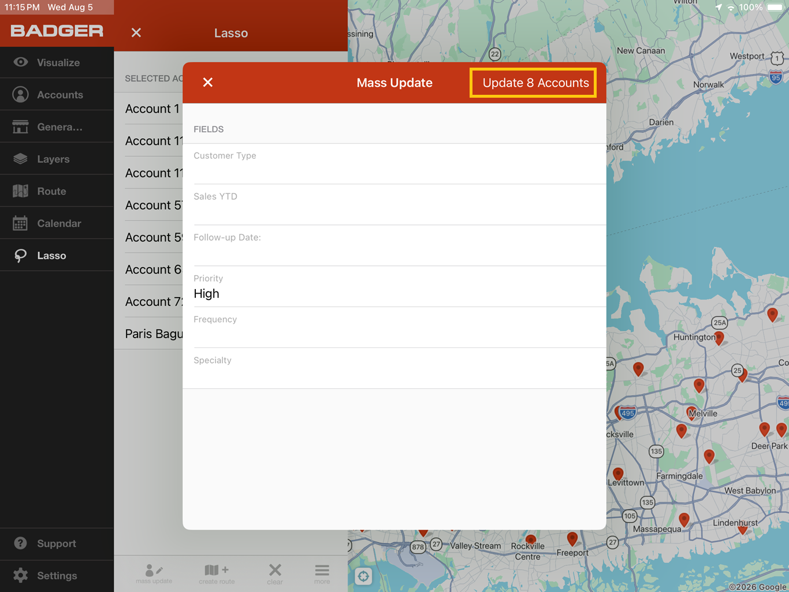Viewport: 789px width, 592px height.
Task: Clear the lasso selection
Action: [275, 573]
